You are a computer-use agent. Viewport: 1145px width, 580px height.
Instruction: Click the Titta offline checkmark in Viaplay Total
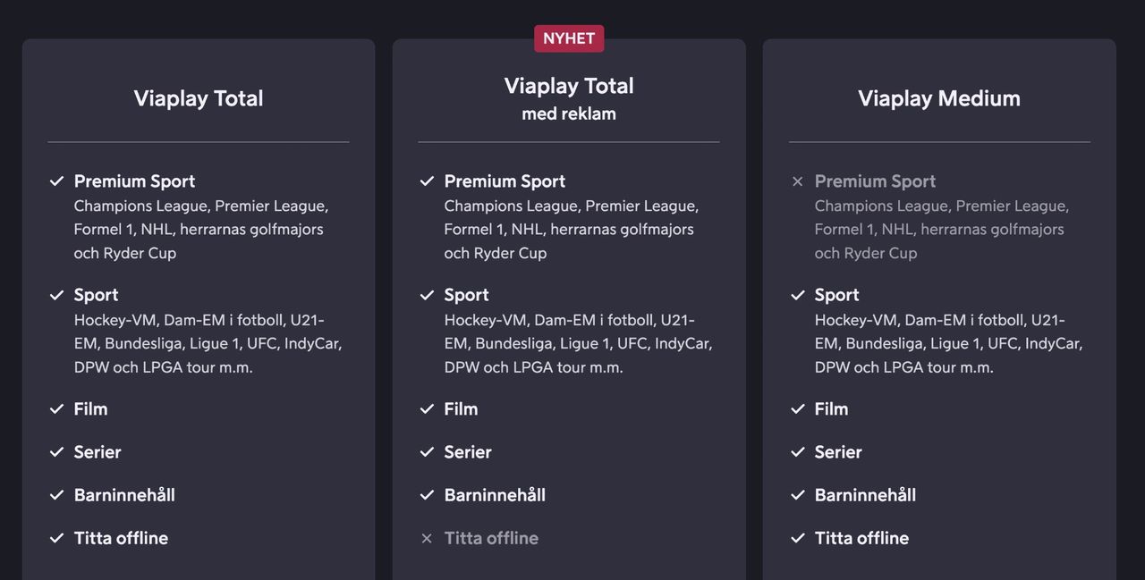coord(57,538)
